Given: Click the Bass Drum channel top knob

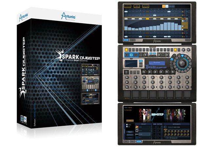Looking at the screenshot, I should (x=127, y=77).
